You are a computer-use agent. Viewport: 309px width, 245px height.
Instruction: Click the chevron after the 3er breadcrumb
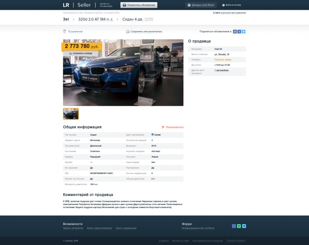[74, 19]
